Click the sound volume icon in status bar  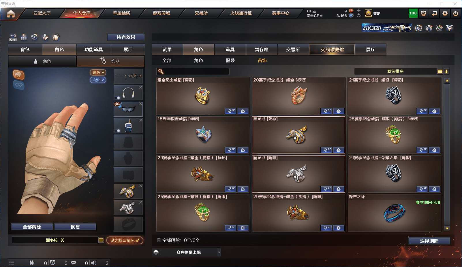point(94,263)
